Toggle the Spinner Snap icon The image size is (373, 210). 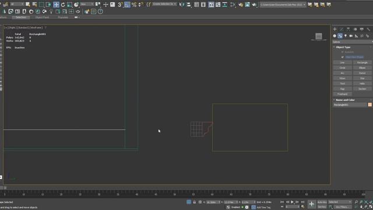(x=141, y=5)
